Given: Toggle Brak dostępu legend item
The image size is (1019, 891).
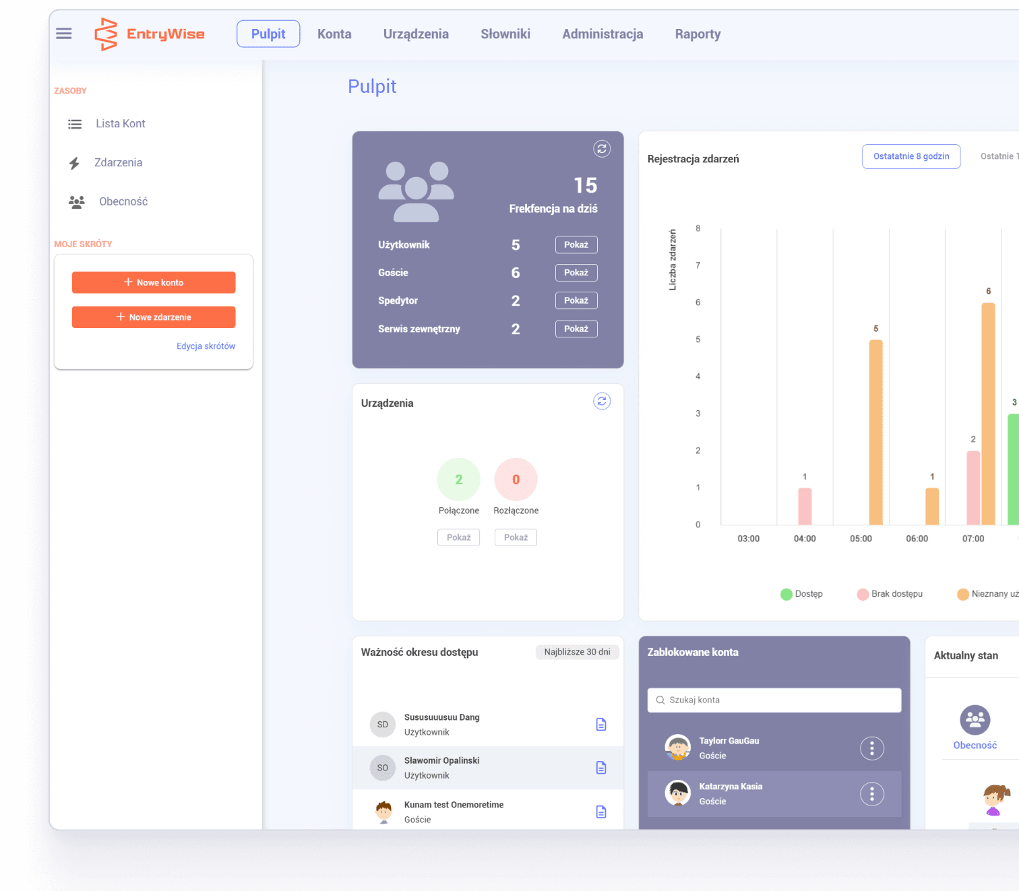Looking at the screenshot, I should pos(890,594).
